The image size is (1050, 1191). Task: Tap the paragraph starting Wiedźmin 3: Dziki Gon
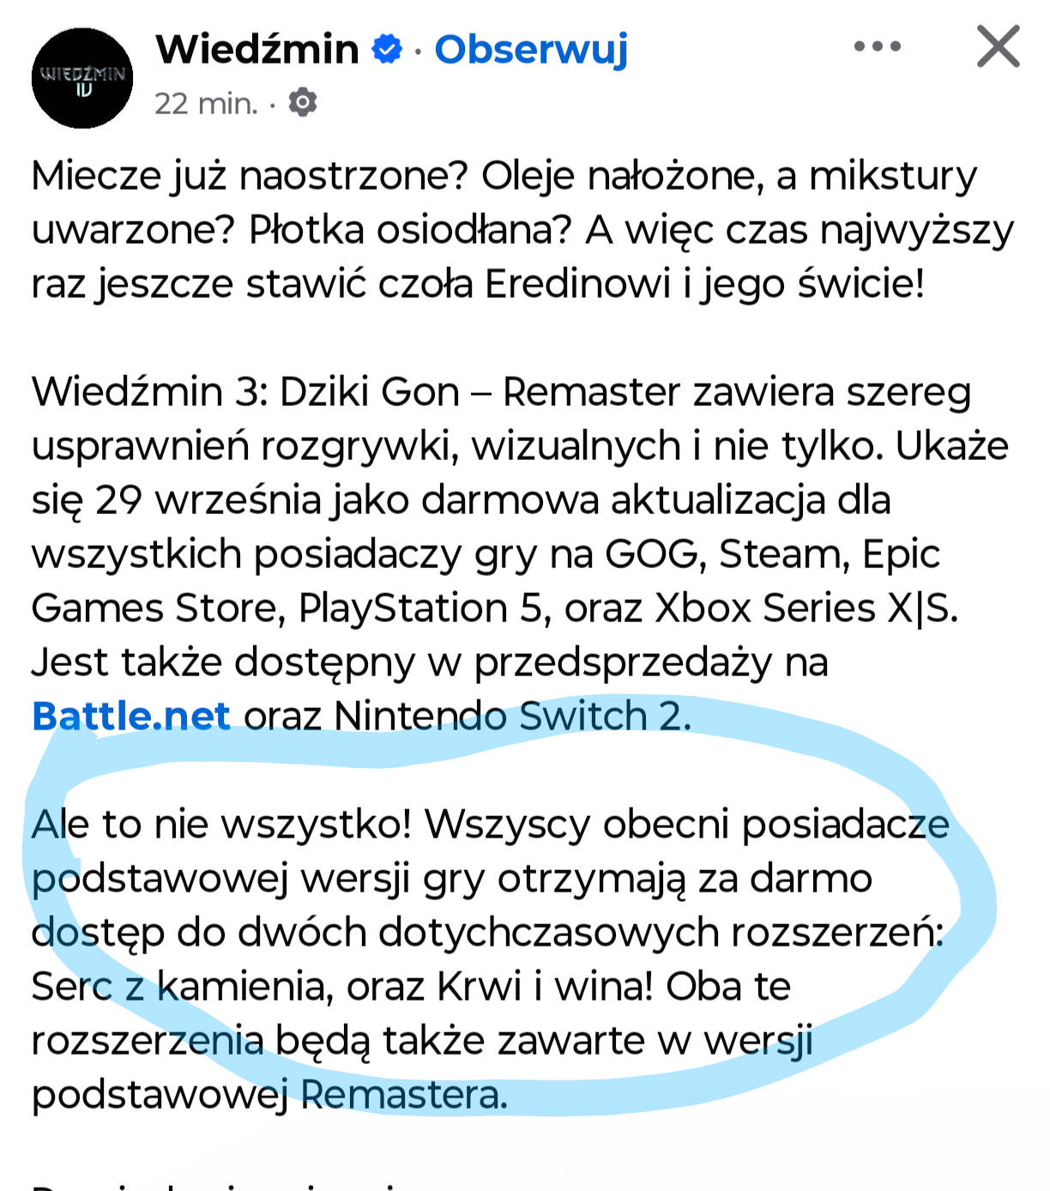520,553
